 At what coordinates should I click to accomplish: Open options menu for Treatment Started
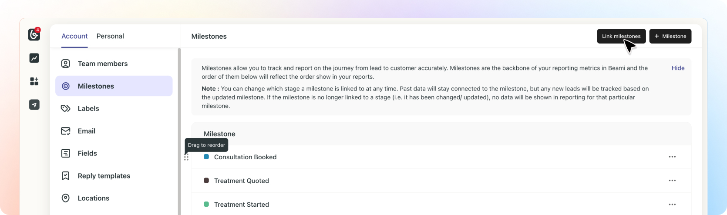(x=672, y=205)
